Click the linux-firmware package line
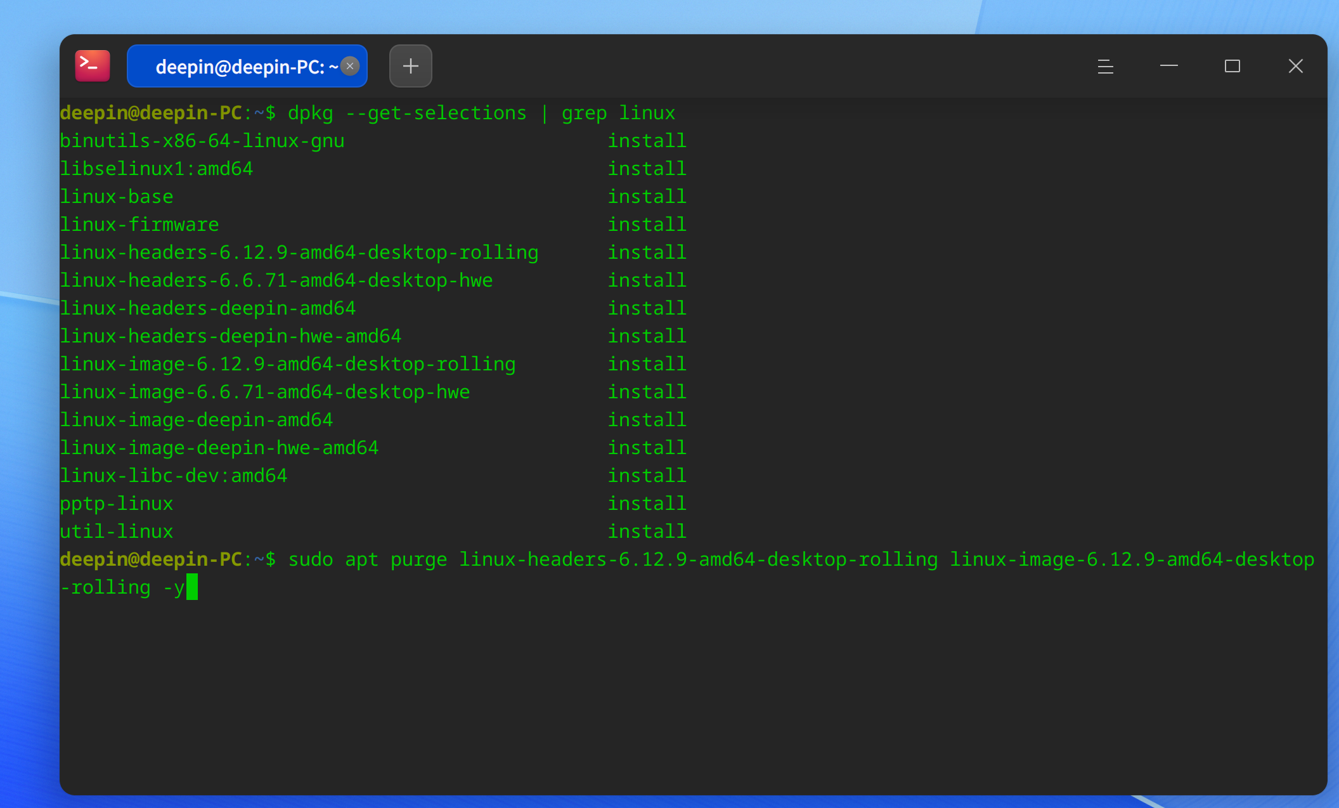Viewport: 1339px width, 808px height. click(x=139, y=225)
